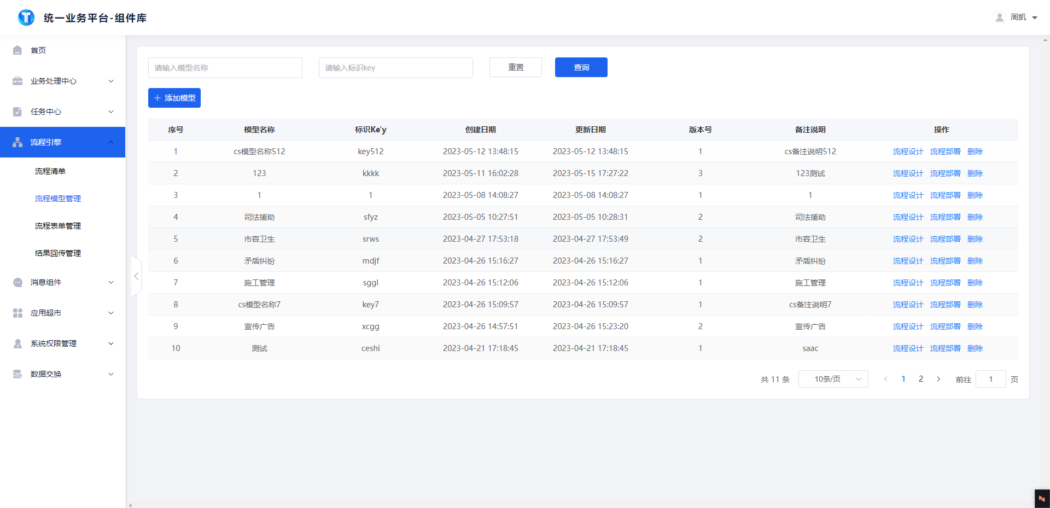Click the 应用超市 grid icon
Image resolution: width=1050 pixels, height=508 pixels.
[17, 313]
